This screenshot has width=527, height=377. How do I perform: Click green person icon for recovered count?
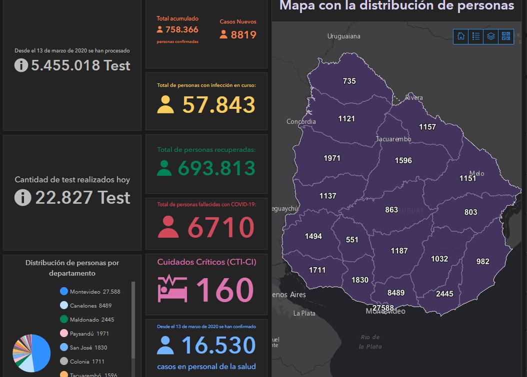pyautogui.click(x=164, y=168)
